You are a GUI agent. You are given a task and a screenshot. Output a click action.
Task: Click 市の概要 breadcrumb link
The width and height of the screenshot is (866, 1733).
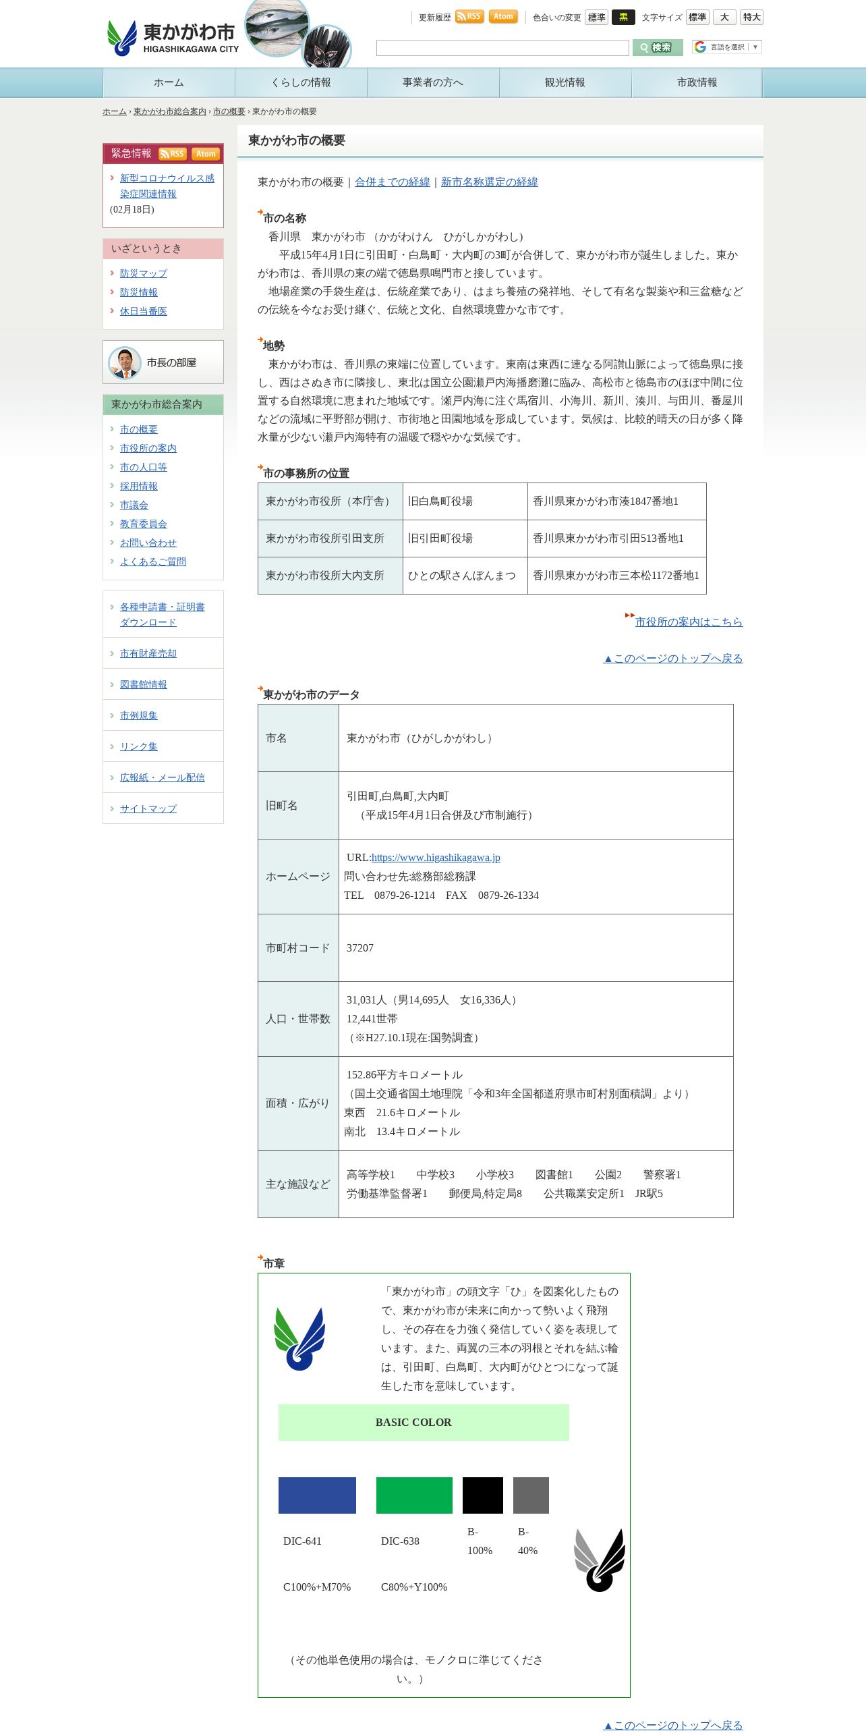pyautogui.click(x=229, y=112)
